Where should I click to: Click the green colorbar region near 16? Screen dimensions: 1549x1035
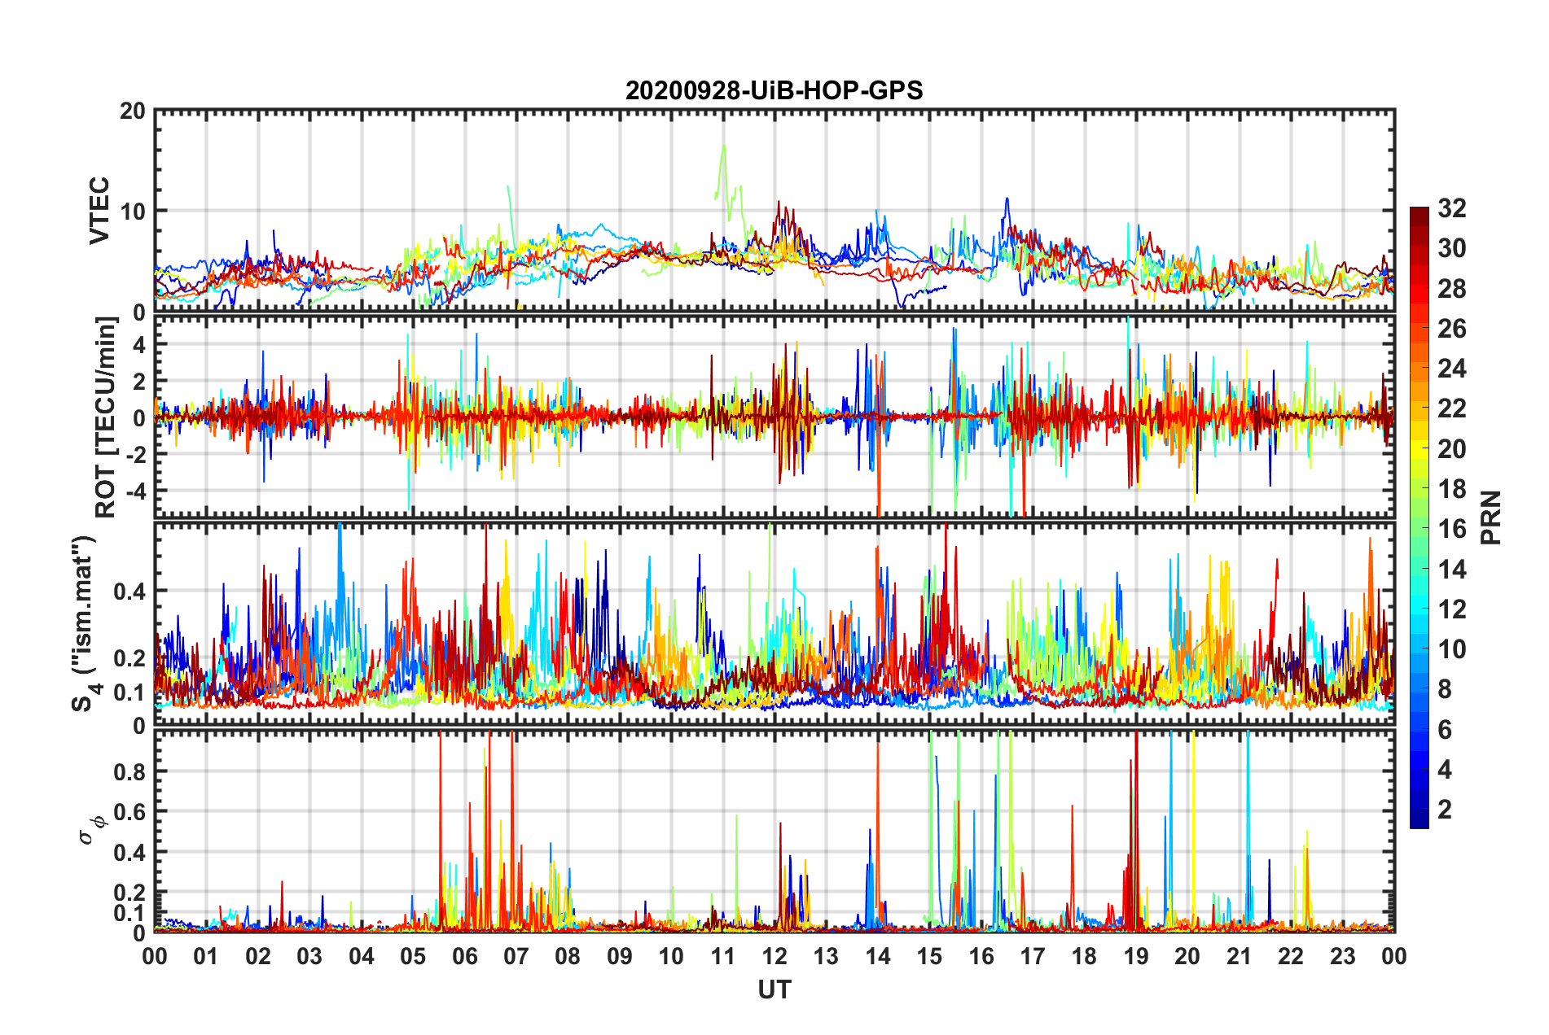[x=1419, y=529]
